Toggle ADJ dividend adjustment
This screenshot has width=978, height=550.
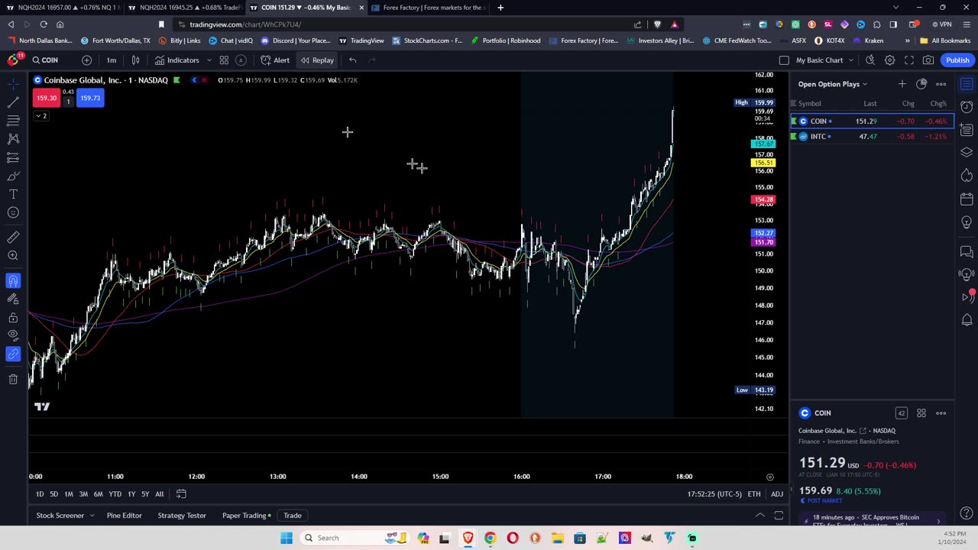[777, 494]
